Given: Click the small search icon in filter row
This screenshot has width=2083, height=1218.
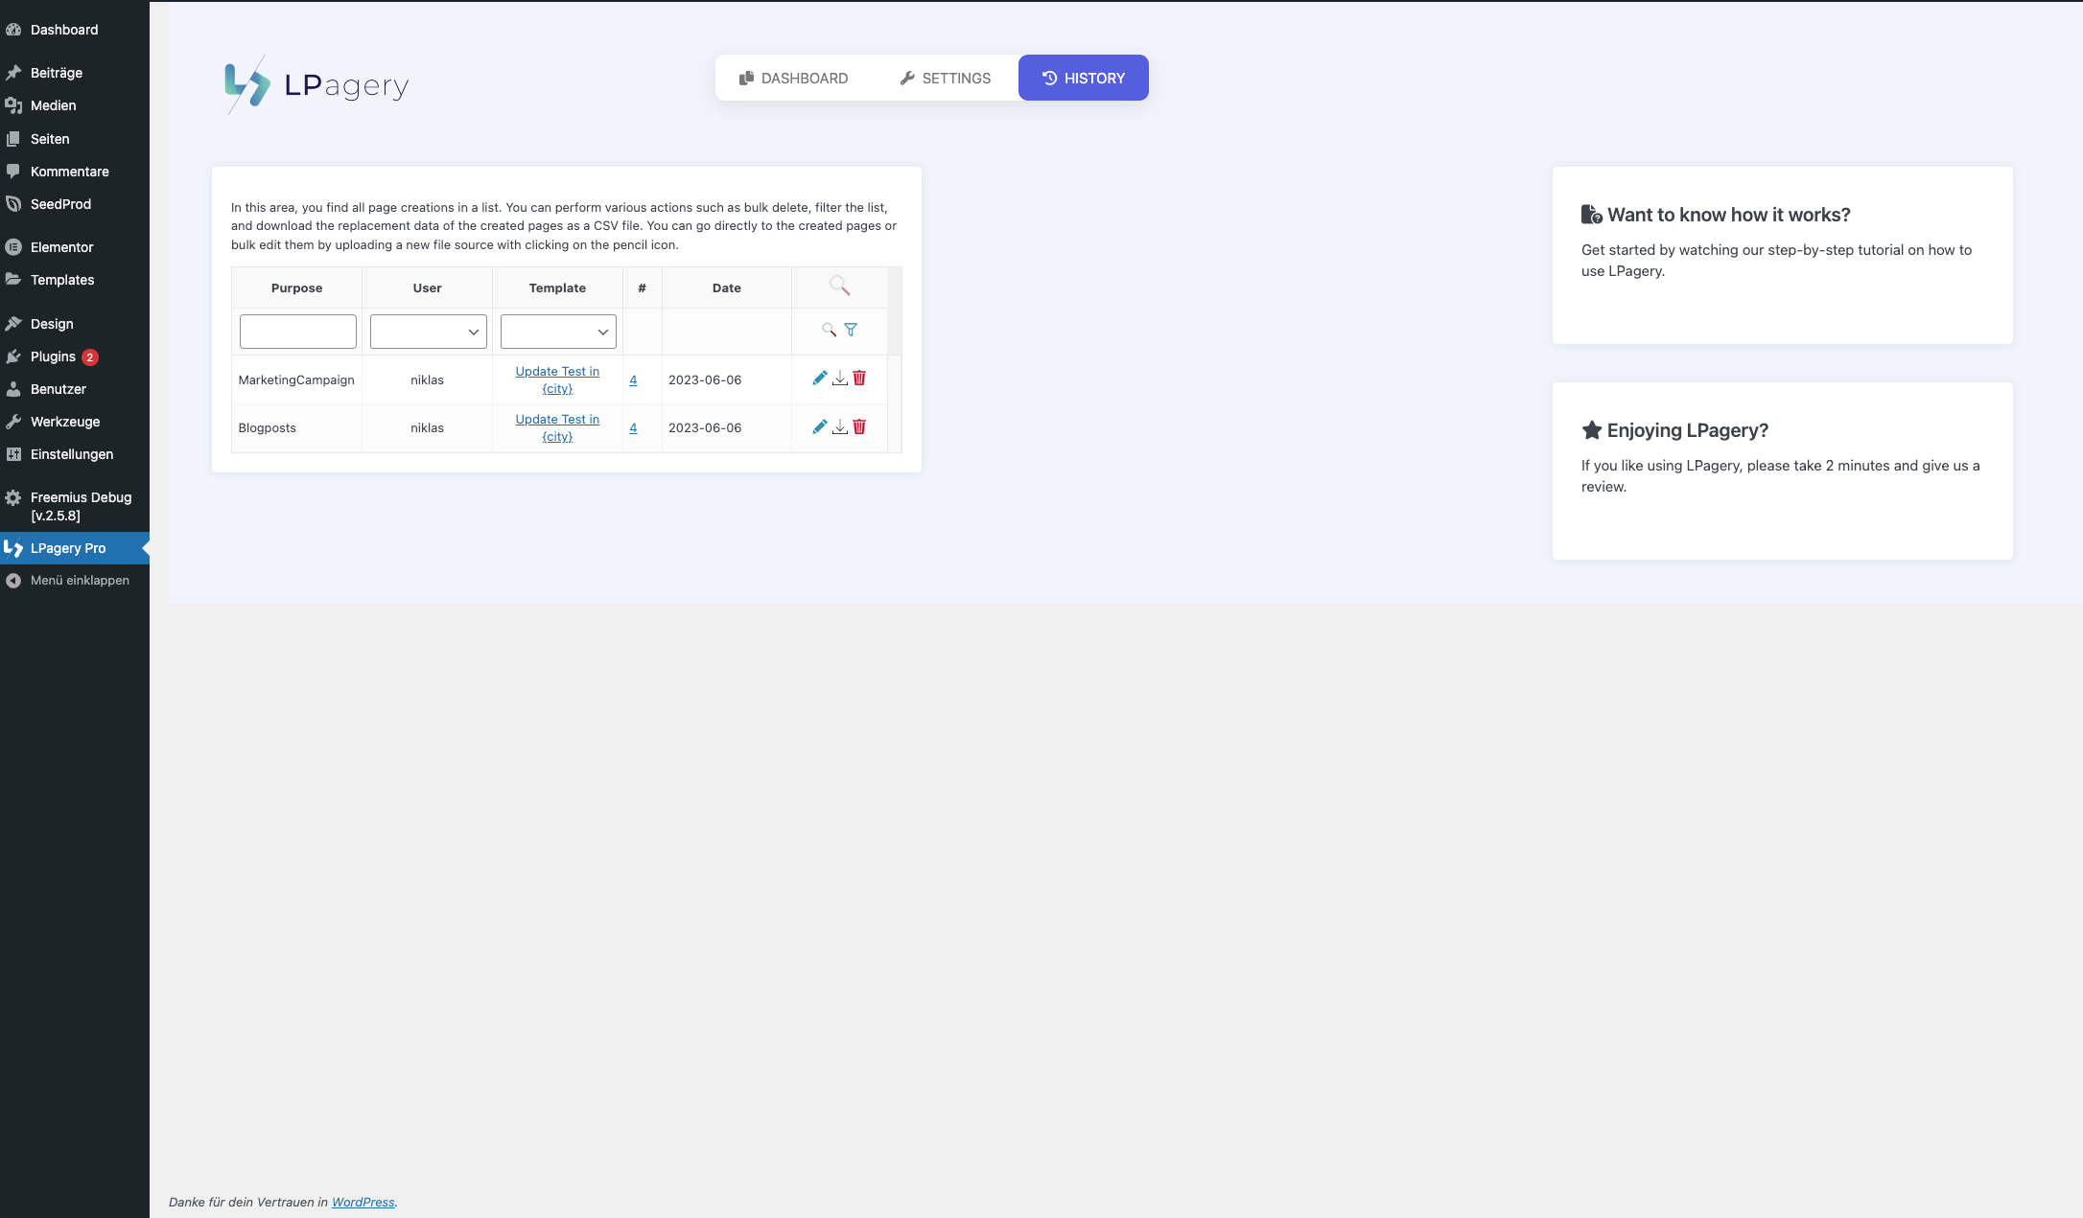Looking at the screenshot, I should [829, 330].
